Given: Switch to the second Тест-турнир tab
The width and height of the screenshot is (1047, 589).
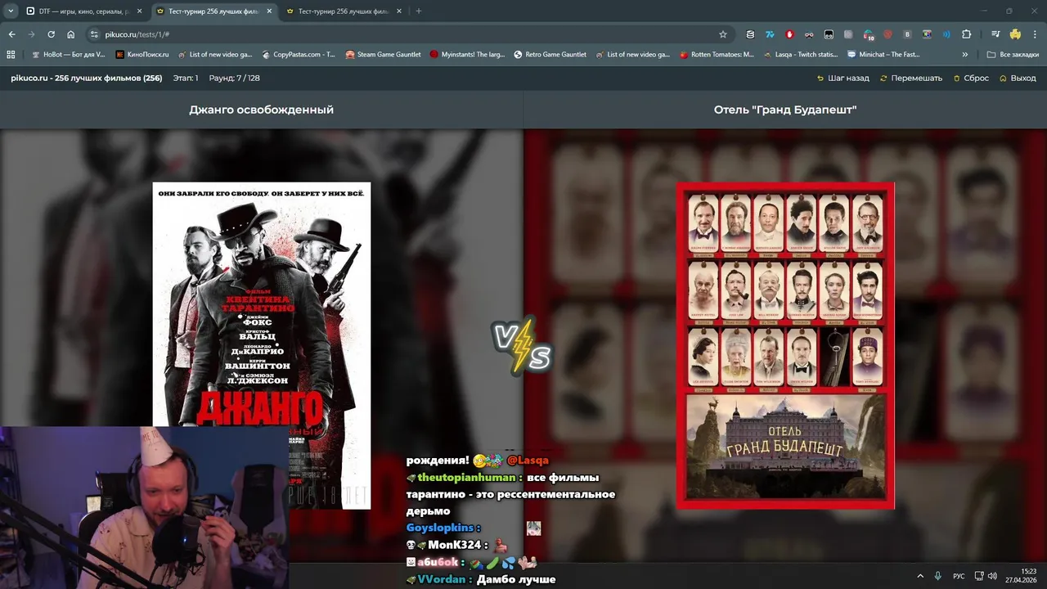Looking at the screenshot, I should [x=344, y=11].
